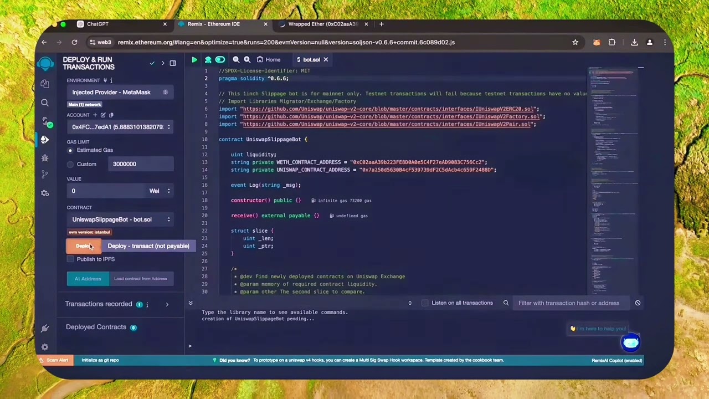
Task: Click the checkmark icon in panel header
Action: click(152, 63)
